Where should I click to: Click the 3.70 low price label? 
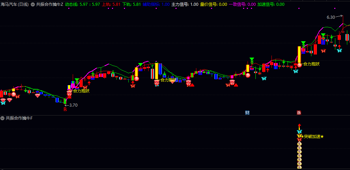(73, 105)
